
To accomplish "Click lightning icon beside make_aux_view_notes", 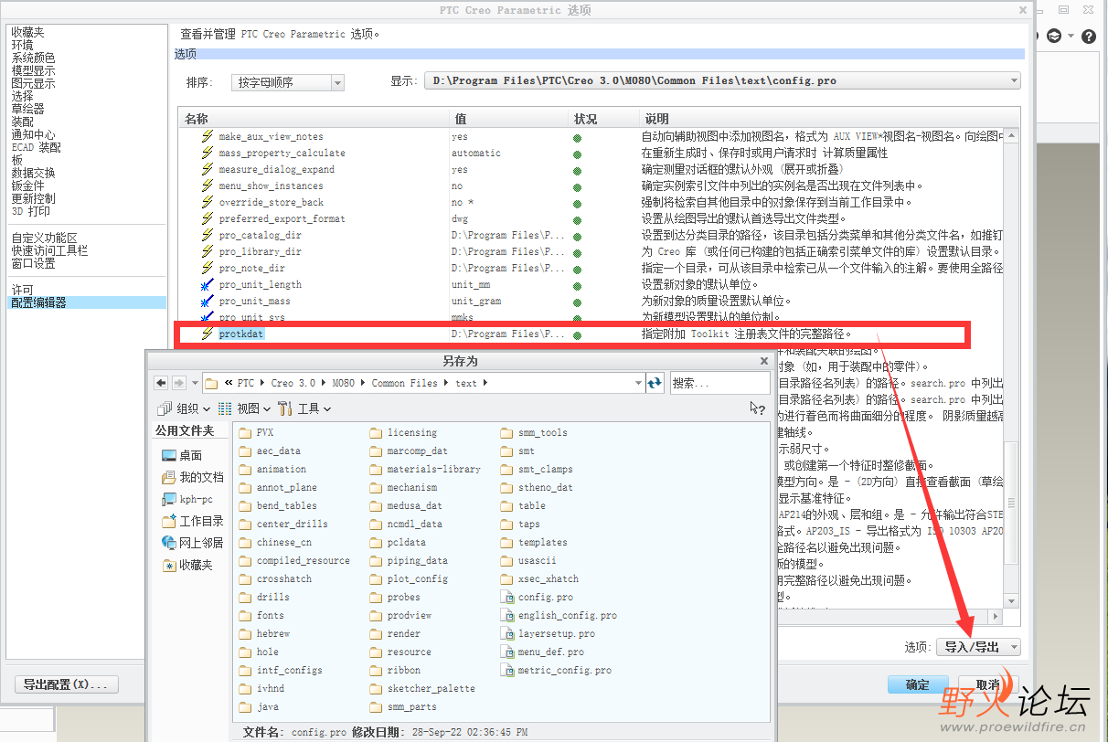I will pos(208,136).
